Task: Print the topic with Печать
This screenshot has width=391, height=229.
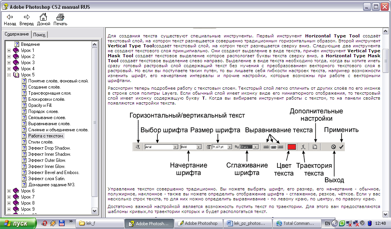Action: 60,20
